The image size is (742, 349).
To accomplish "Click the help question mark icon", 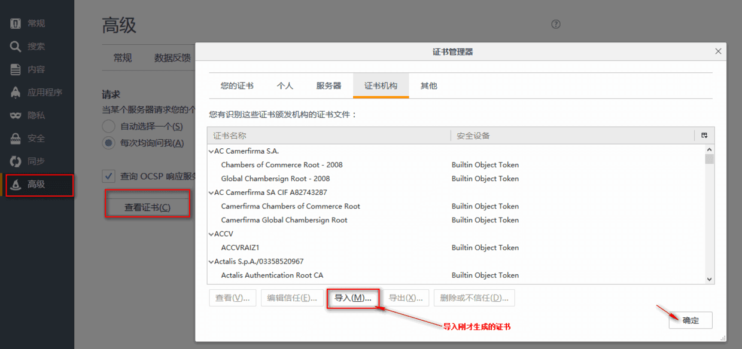I will coord(556,25).
